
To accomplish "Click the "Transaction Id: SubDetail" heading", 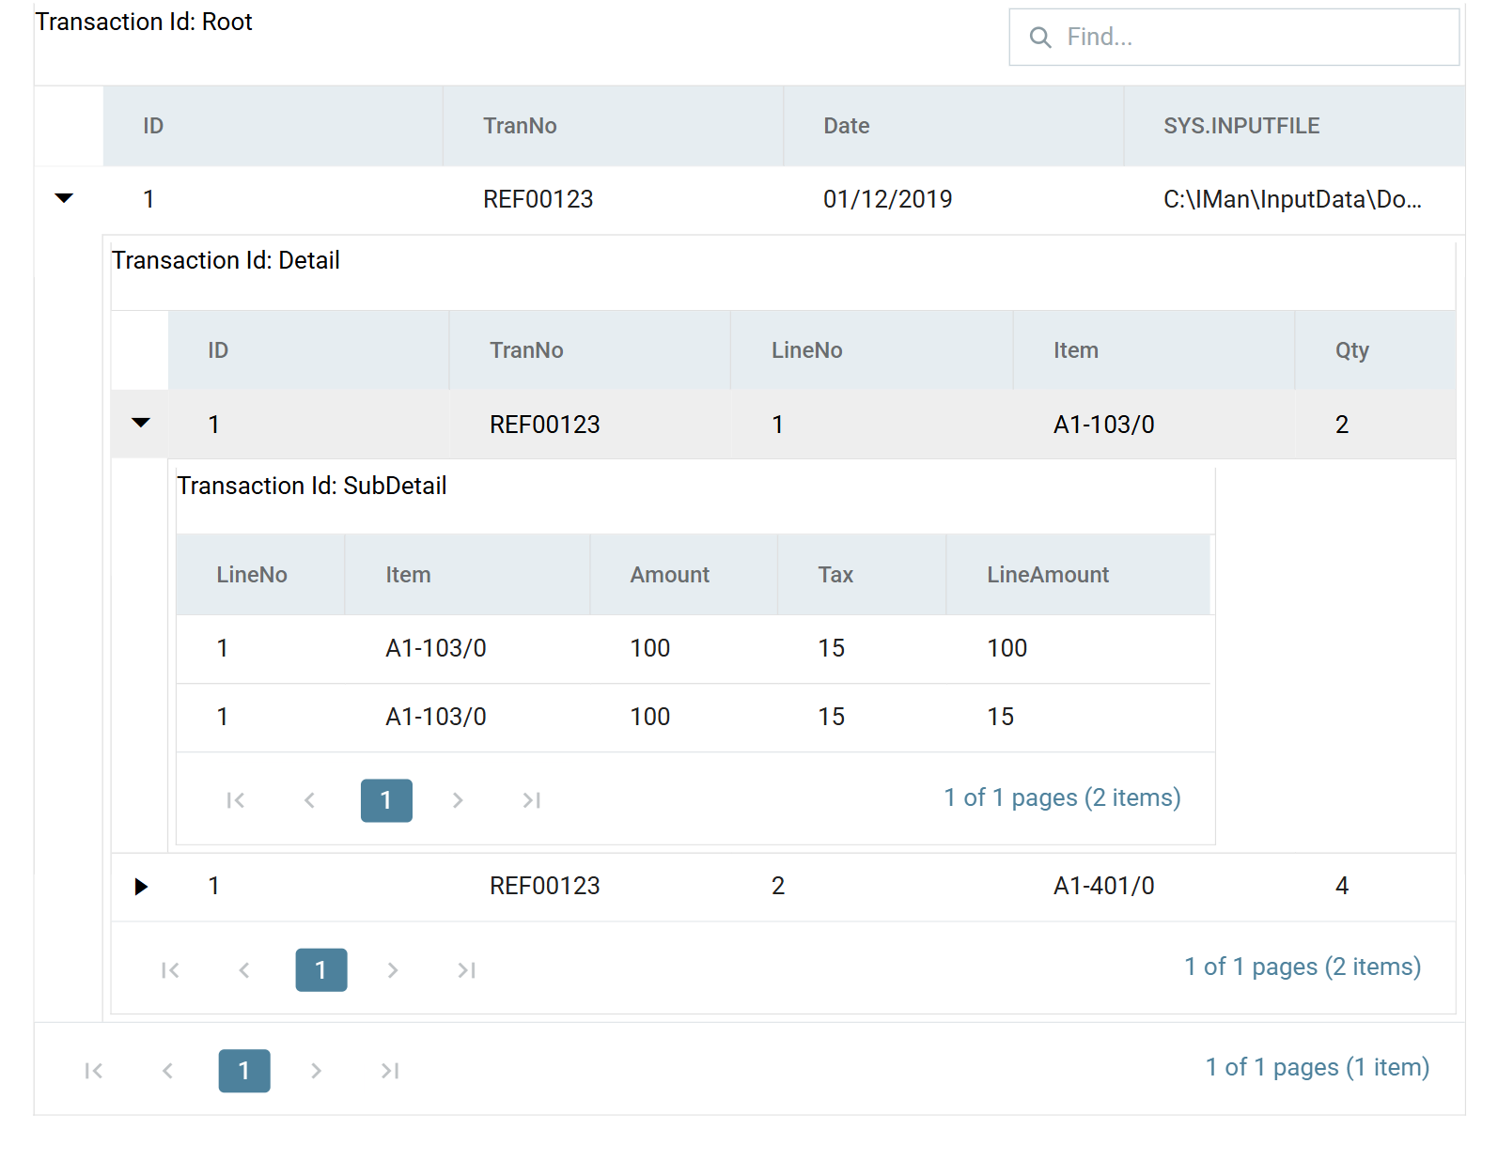I will coord(312,486).
